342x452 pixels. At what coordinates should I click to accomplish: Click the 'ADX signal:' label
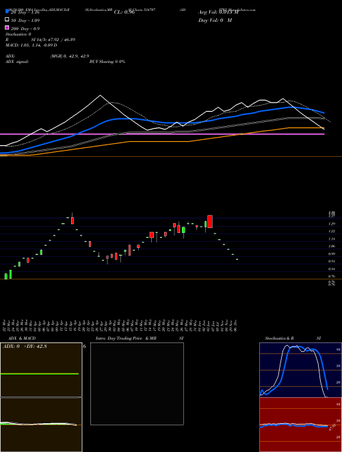tap(17, 62)
